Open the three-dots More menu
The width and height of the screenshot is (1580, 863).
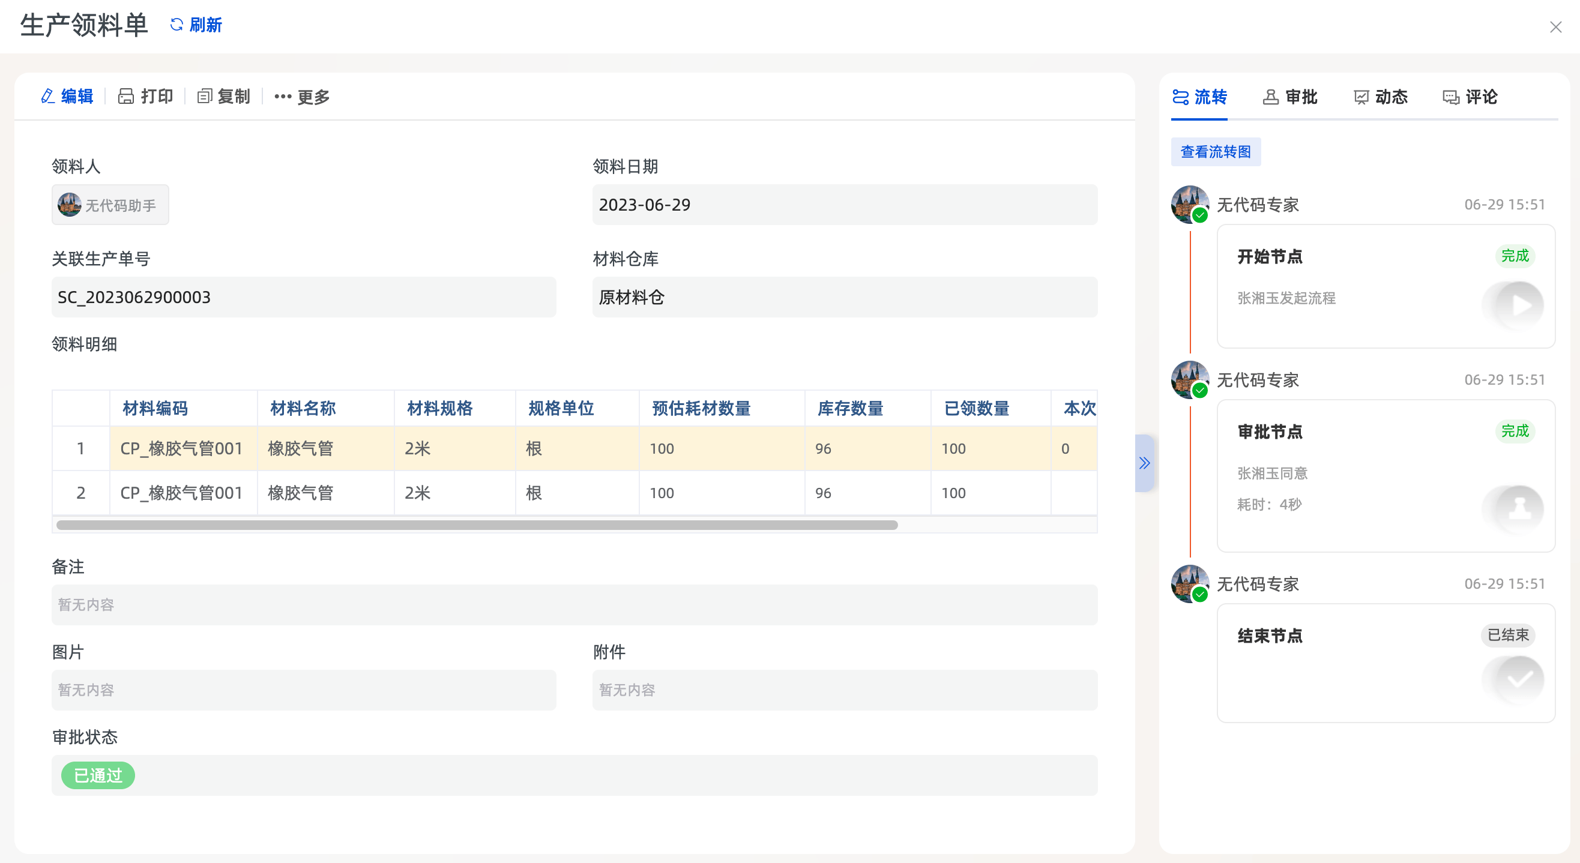[283, 96]
